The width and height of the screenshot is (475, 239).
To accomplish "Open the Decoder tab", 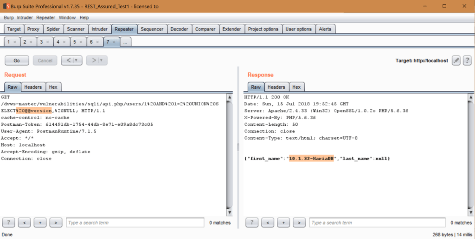I will (179, 29).
